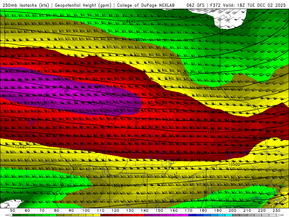Click the 'Geopotential Height (gpm)' title text

click(x=83, y=5)
